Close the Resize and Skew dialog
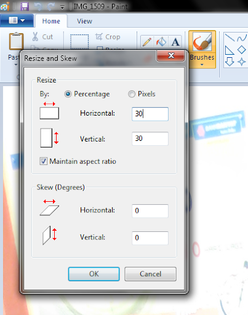 point(170,55)
